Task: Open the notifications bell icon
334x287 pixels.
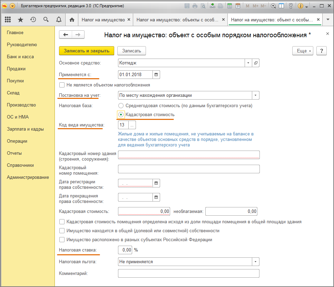Action: 58,20
